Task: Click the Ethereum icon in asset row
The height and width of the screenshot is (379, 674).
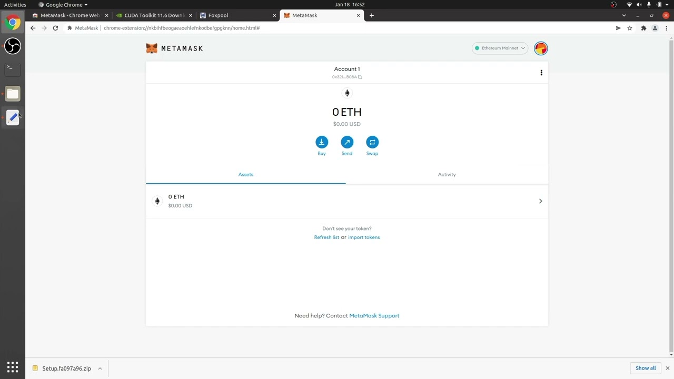Action: 157,201
